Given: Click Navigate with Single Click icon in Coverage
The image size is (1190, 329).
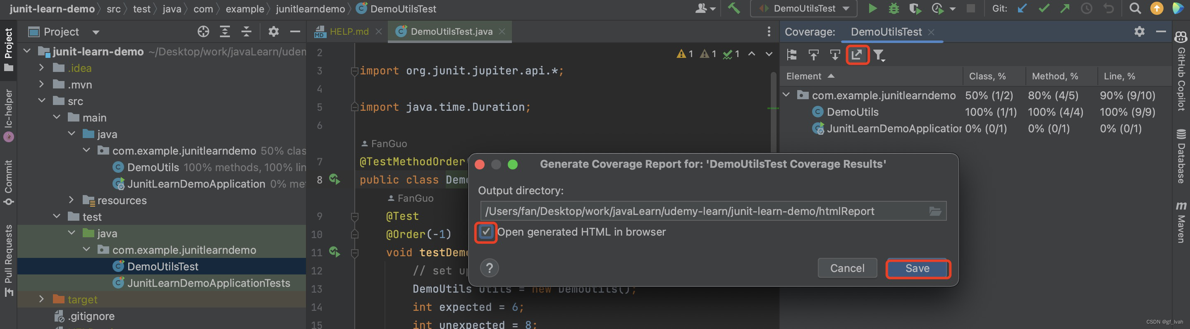Looking at the screenshot, I should [x=813, y=55].
